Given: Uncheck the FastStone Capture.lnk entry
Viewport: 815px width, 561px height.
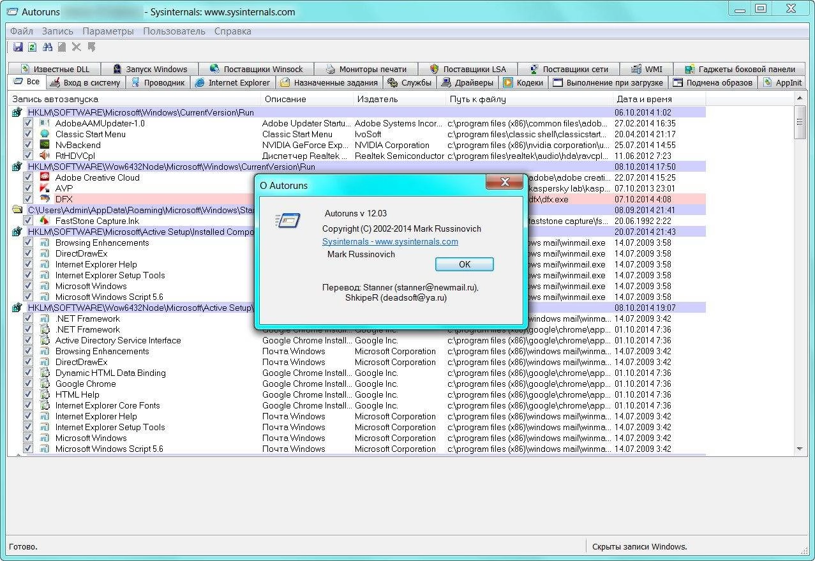Looking at the screenshot, I should point(28,221).
